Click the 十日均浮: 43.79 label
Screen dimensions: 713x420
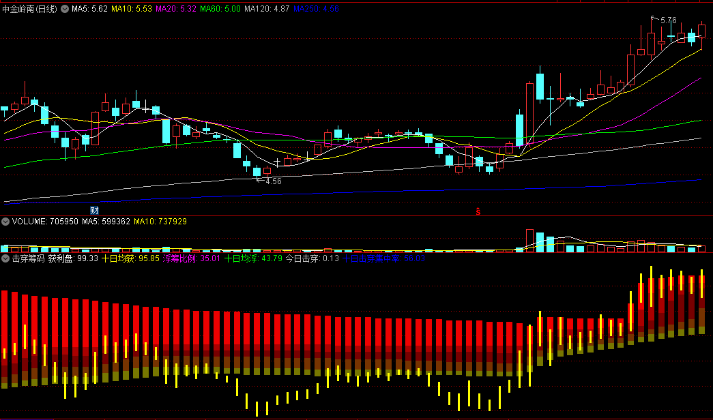click(x=253, y=258)
